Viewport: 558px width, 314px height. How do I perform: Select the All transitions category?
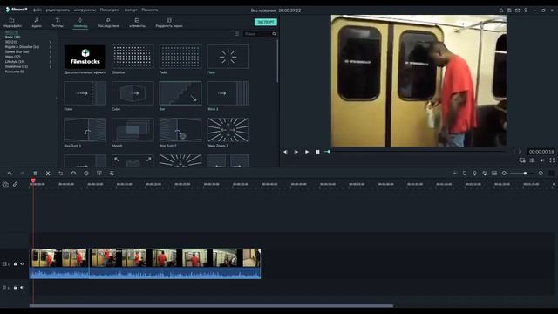pyautogui.click(x=11, y=32)
